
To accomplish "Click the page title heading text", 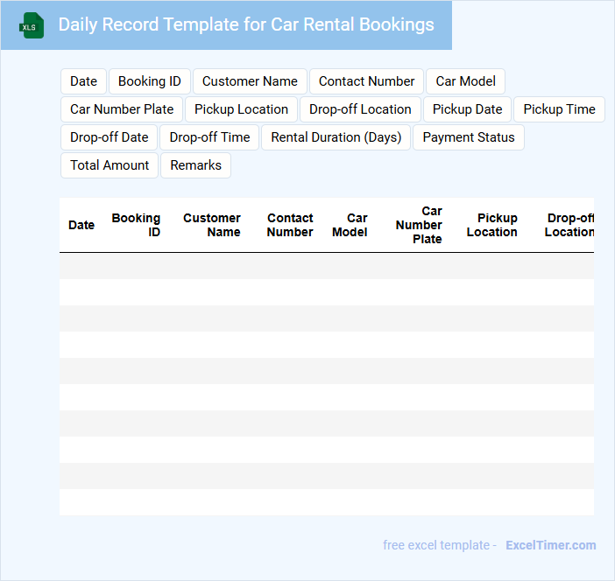I will 246,24.
